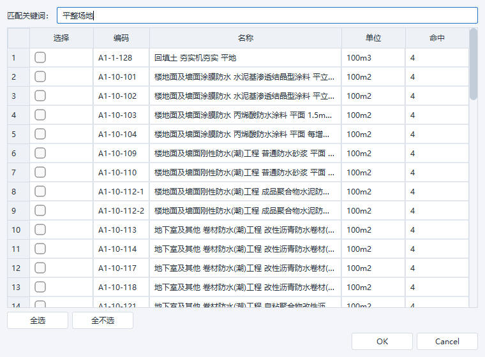485x357 pixels.
Task: Tick the checkbox for A1-10-109
Action: 40,153
